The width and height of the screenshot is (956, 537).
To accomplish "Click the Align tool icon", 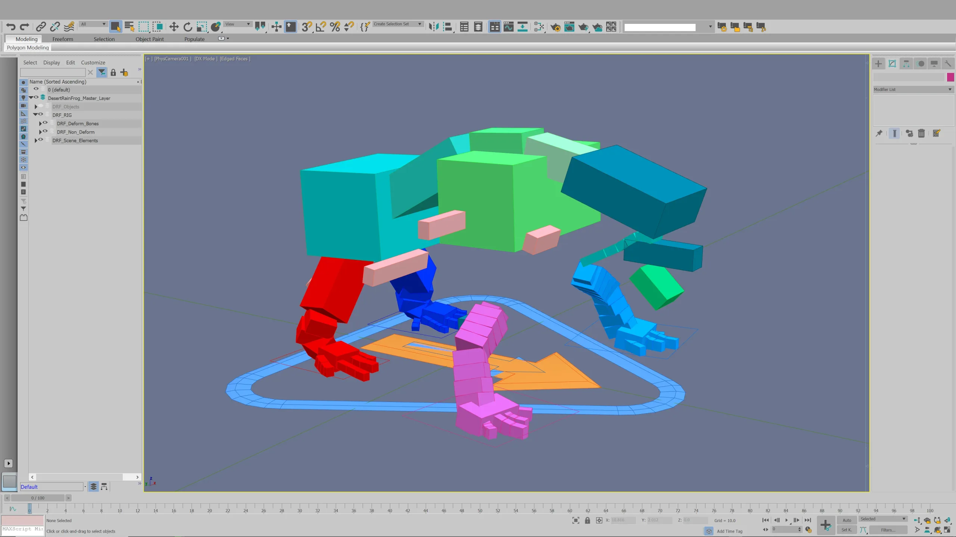I will pos(448,27).
